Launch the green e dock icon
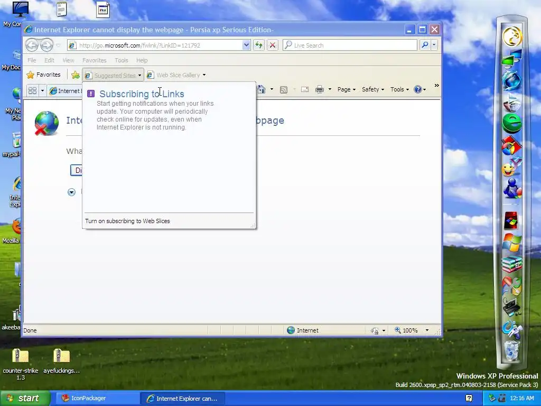Viewport: 541px width, 406px height. pyautogui.click(x=511, y=123)
